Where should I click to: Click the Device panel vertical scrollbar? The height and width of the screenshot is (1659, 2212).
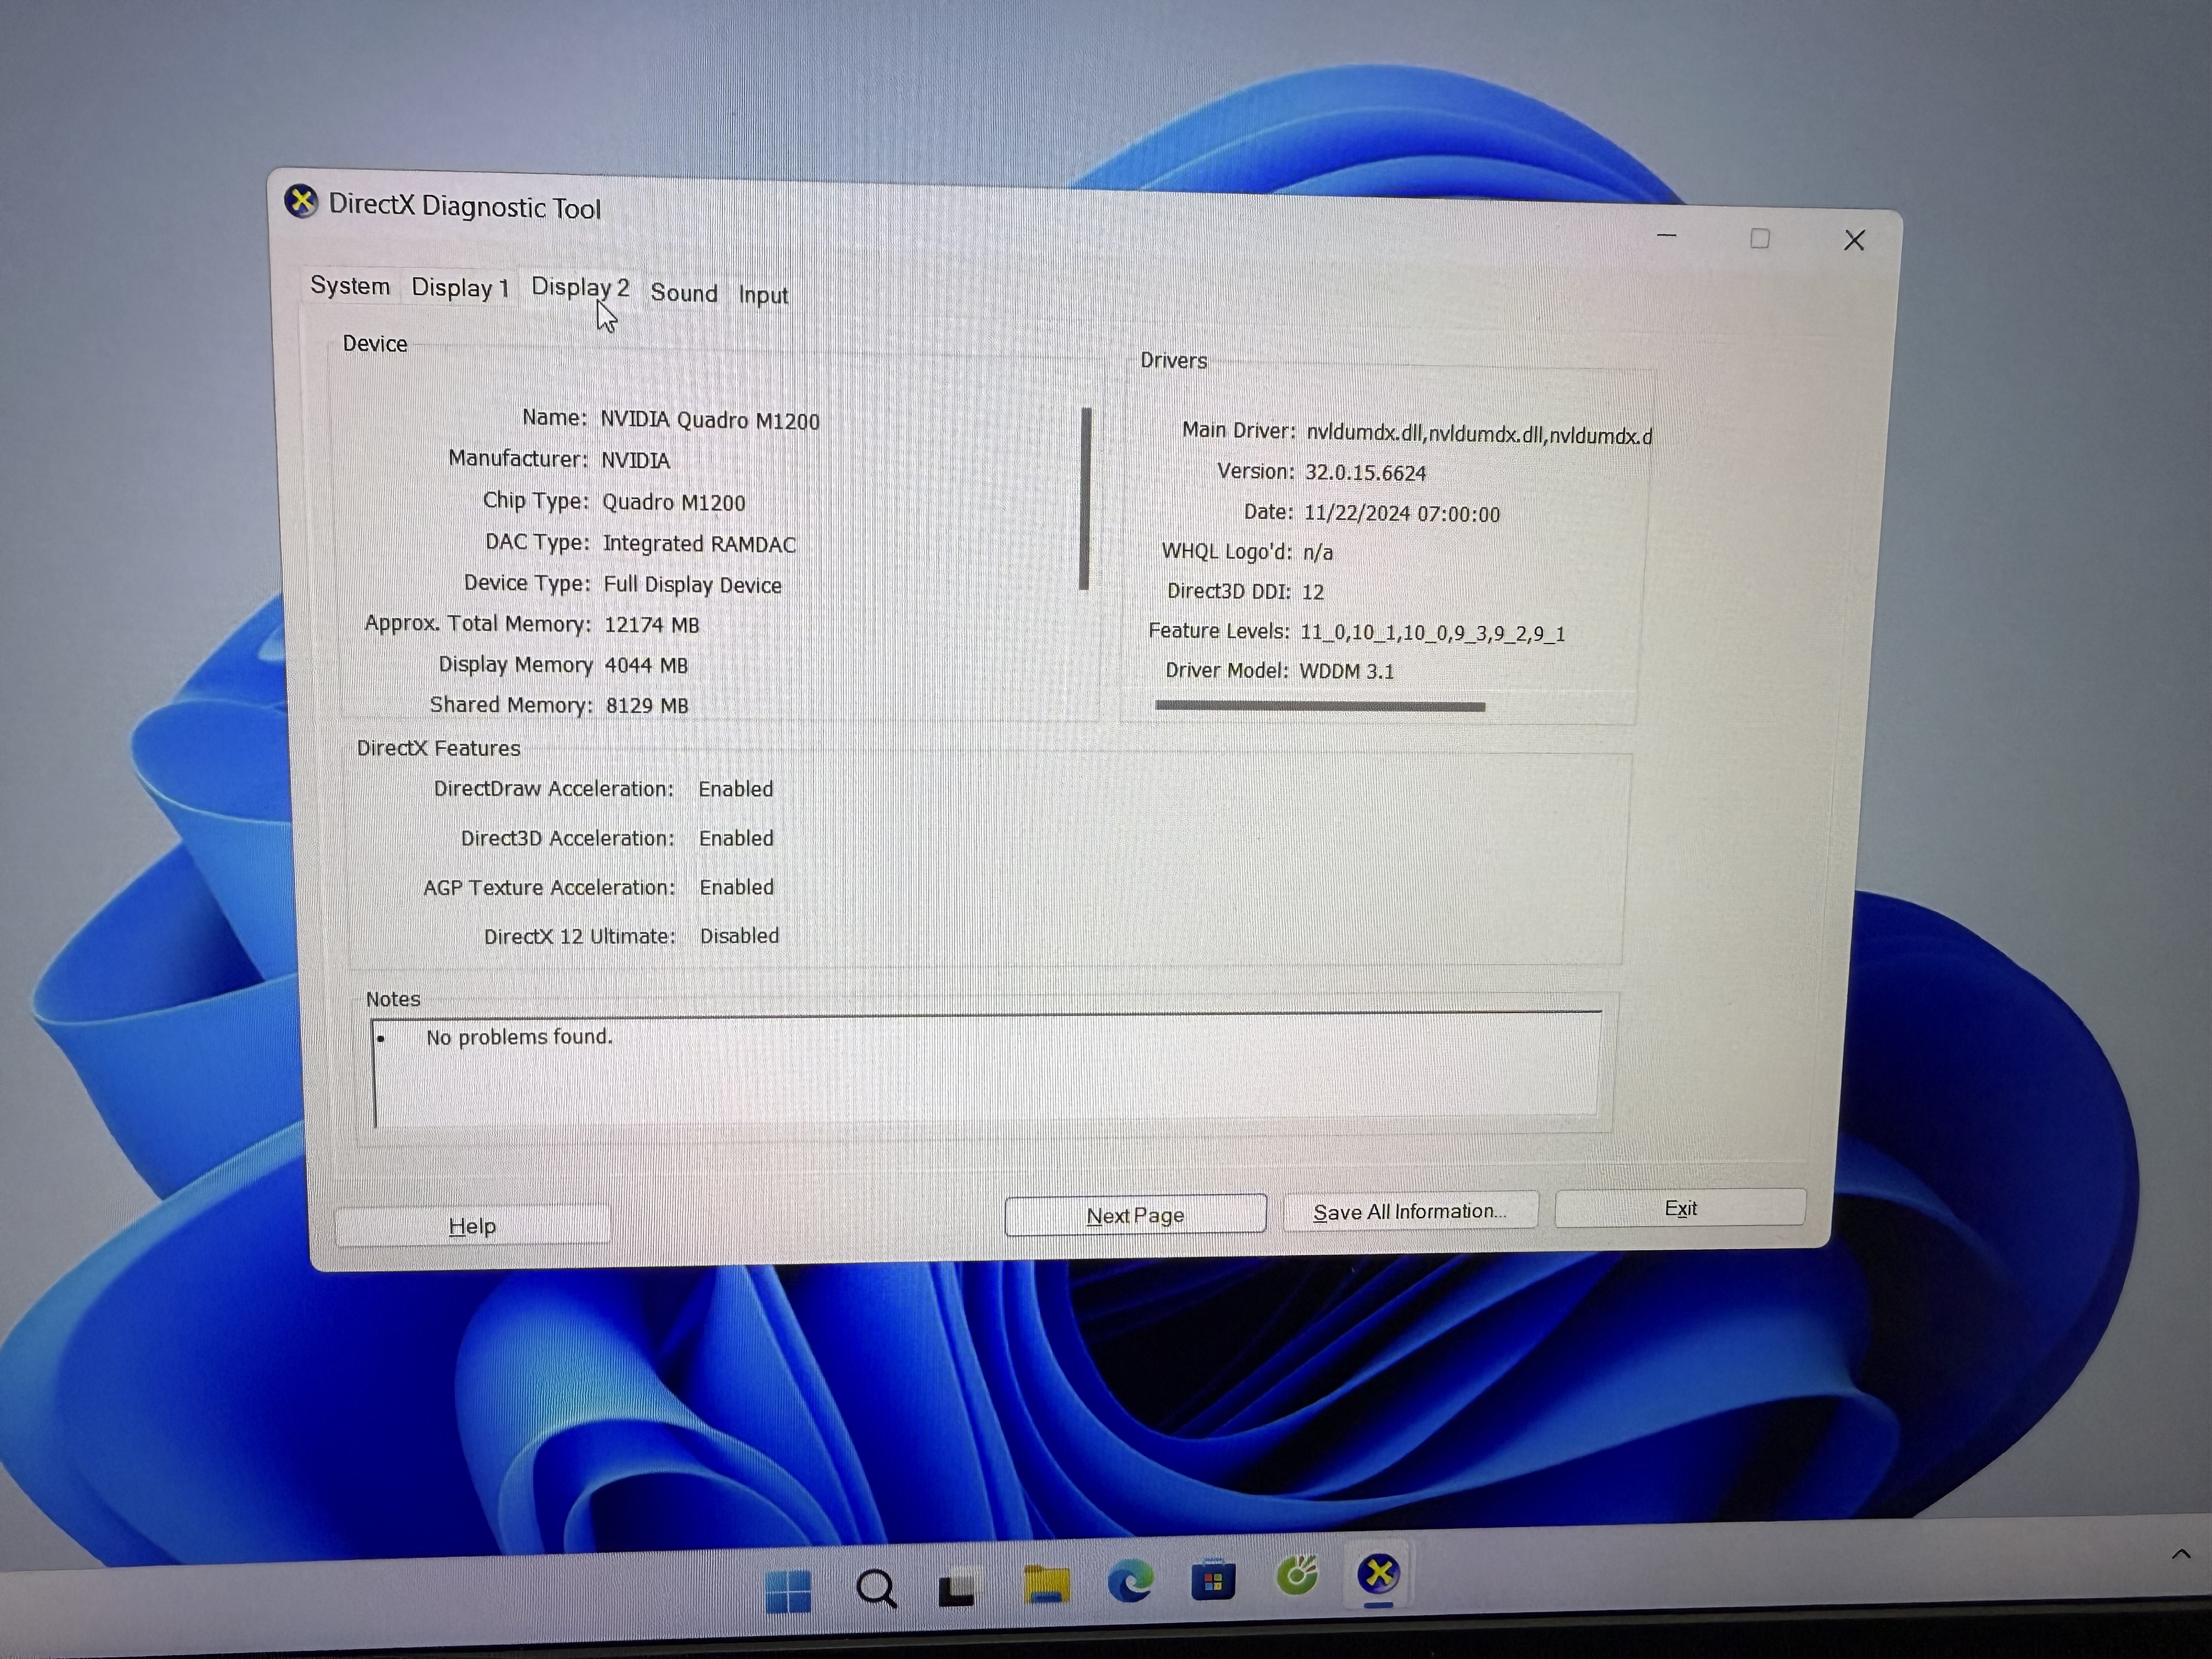click(x=1085, y=498)
